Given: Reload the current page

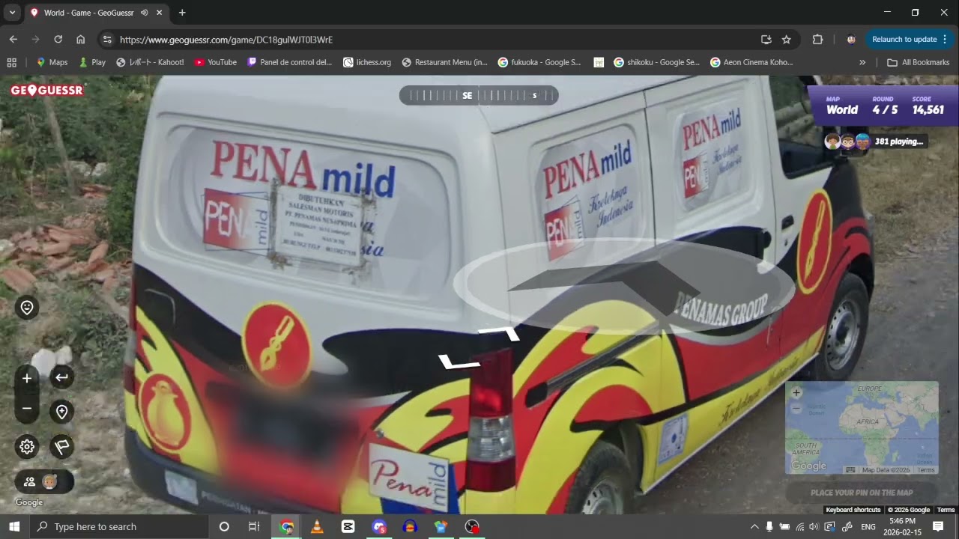Looking at the screenshot, I should [58, 39].
